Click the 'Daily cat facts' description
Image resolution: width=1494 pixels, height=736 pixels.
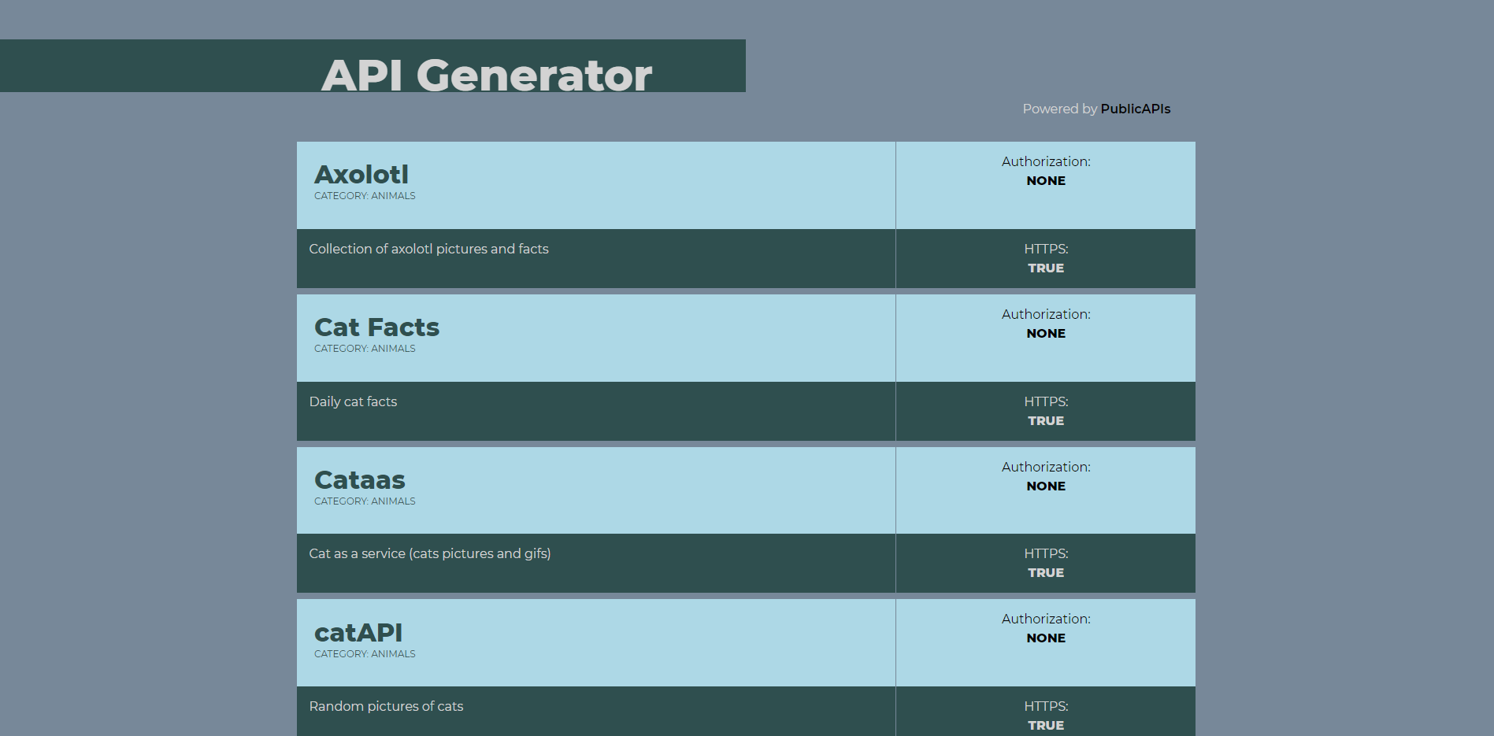coord(353,401)
